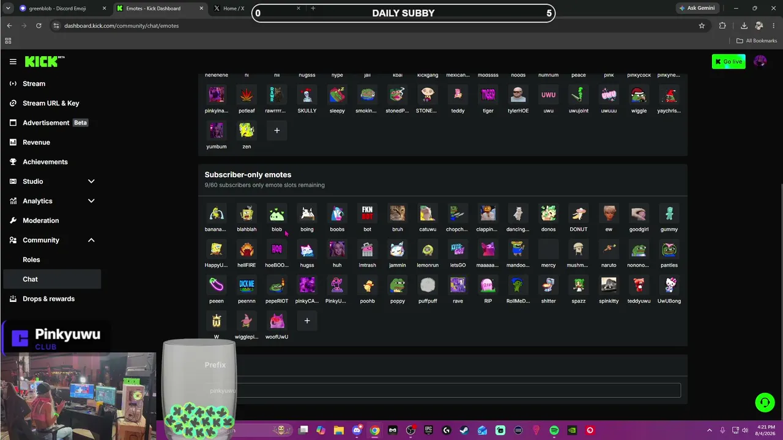Screen dimensions: 783x440
Task: Select the gummy emote
Action: tap(669, 213)
